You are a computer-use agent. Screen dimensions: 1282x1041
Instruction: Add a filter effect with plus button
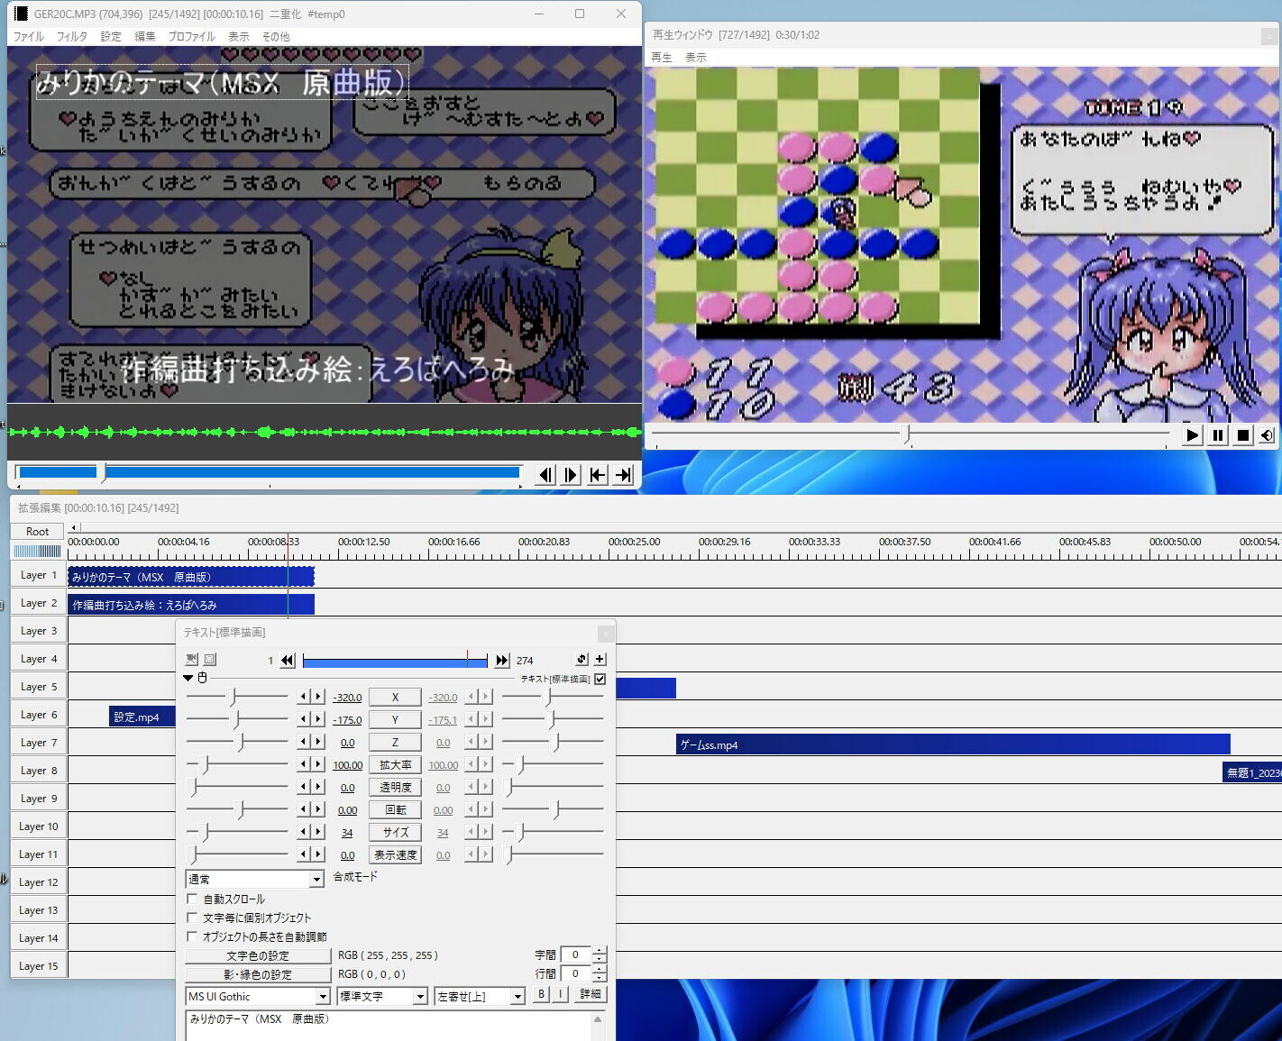click(x=600, y=660)
